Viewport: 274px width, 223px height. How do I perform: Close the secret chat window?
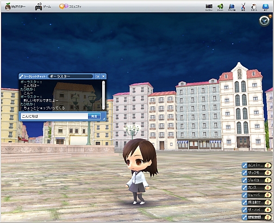tap(103, 76)
